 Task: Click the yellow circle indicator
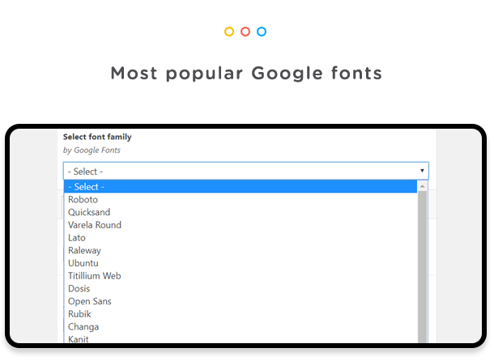(229, 32)
